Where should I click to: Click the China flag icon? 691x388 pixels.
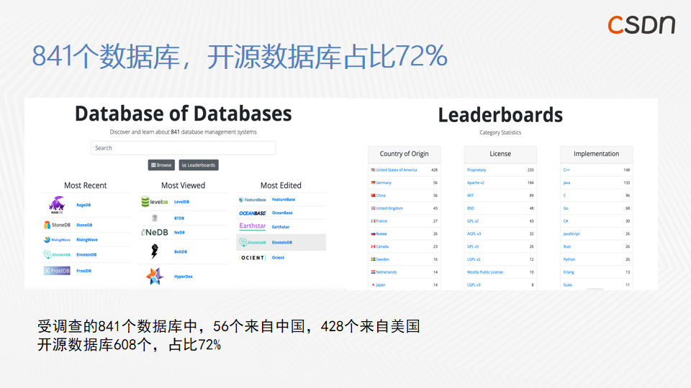pos(374,195)
